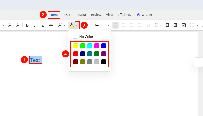Align text left
This screenshot has height=116, width=203.
point(115,25)
